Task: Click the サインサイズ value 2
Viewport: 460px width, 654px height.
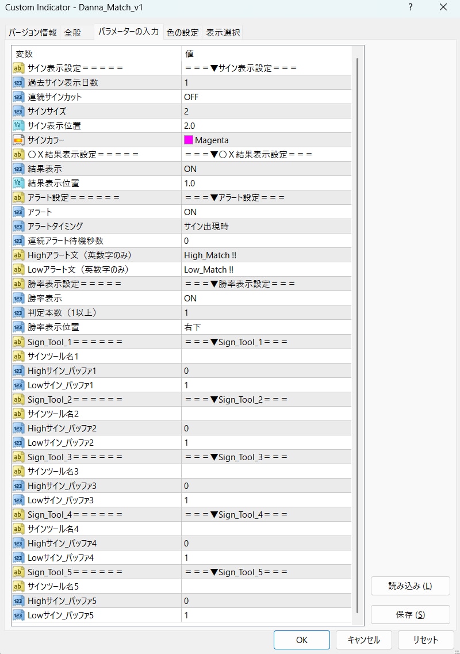Action: coord(266,112)
